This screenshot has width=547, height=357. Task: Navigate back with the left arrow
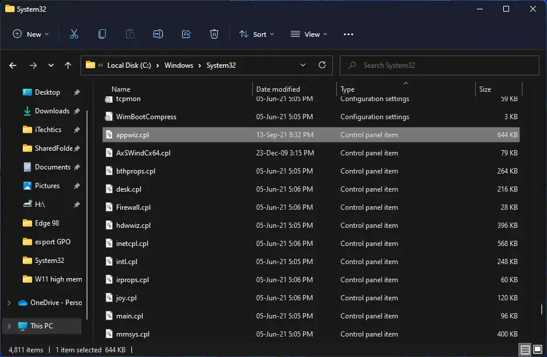[x=13, y=65]
